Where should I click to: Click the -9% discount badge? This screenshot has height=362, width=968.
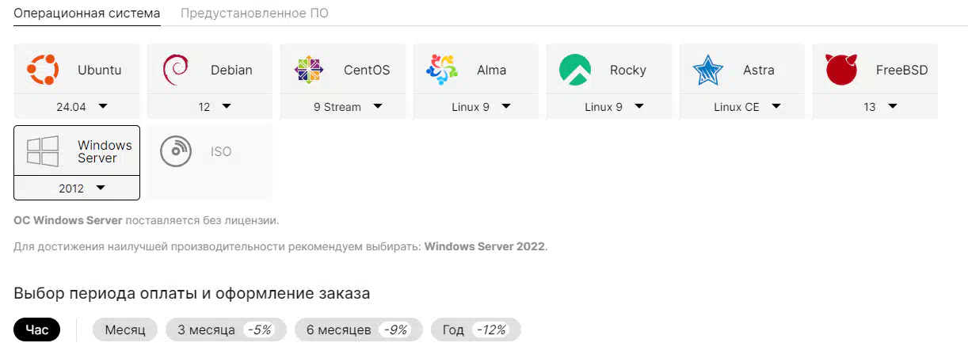coord(395,330)
